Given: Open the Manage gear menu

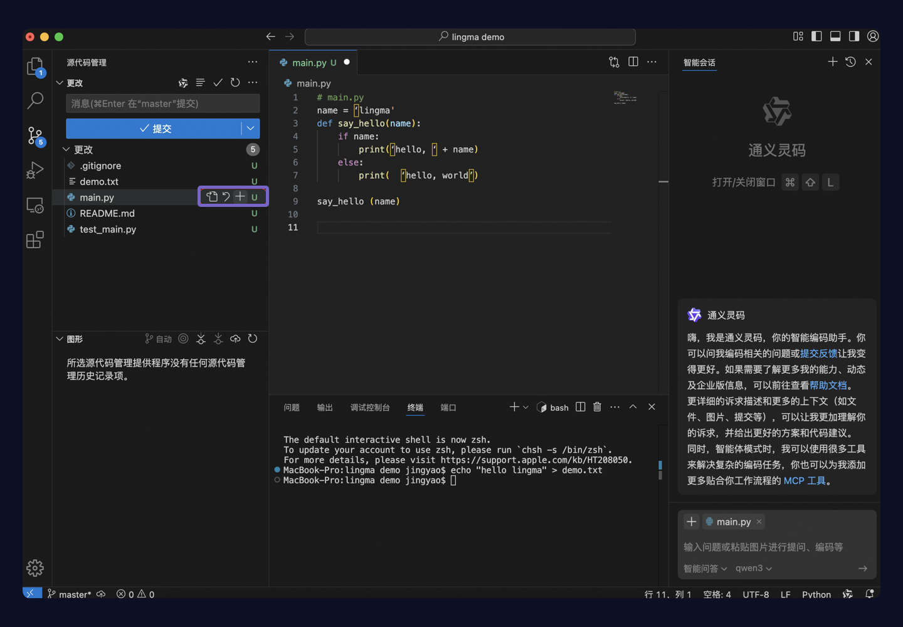Looking at the screenshot, I should pos(35,568).
